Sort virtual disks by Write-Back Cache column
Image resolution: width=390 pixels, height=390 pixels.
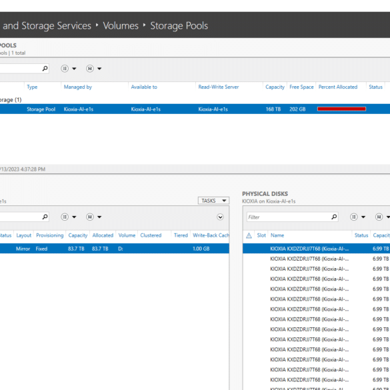tap(211, 235)
